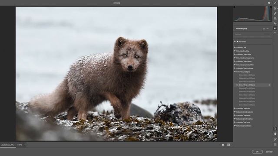Expand the Color PRO preset group
Screen dimensions: 278x156
pos(235,65)
